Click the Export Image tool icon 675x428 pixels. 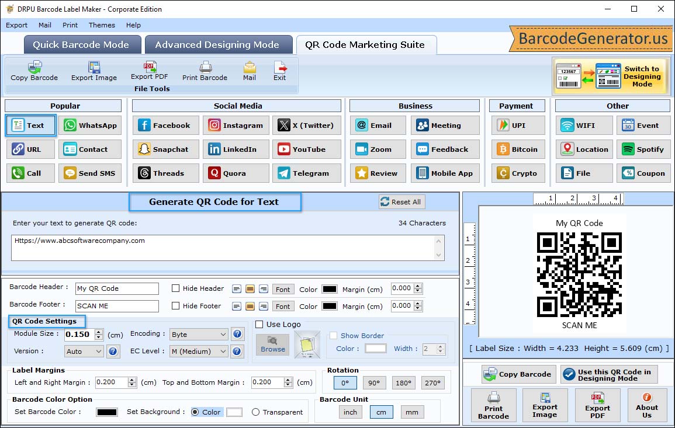94,71
